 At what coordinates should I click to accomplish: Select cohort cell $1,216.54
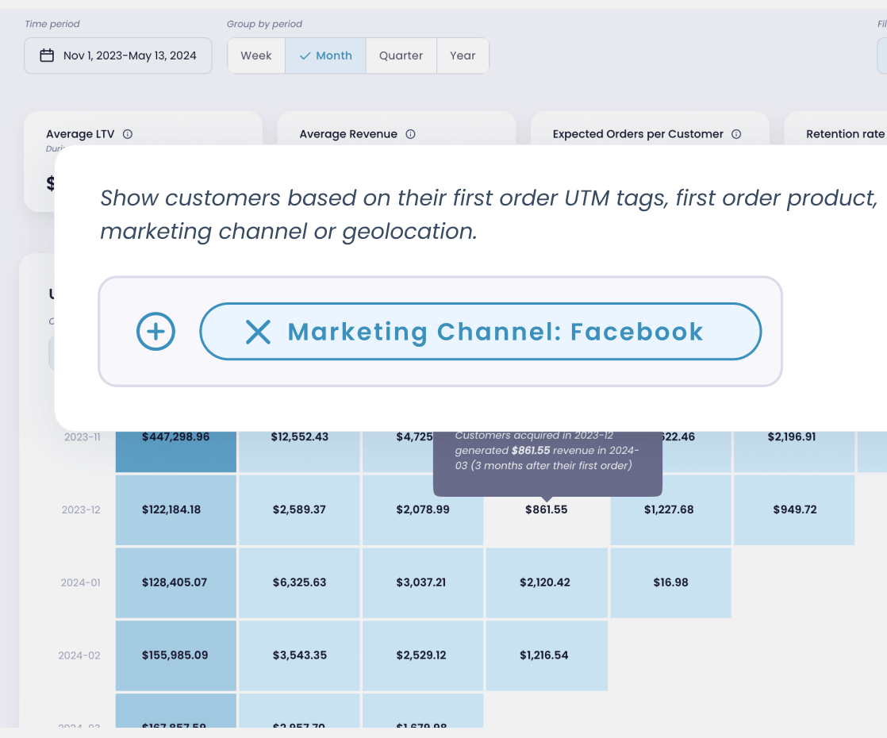[547, 655]
